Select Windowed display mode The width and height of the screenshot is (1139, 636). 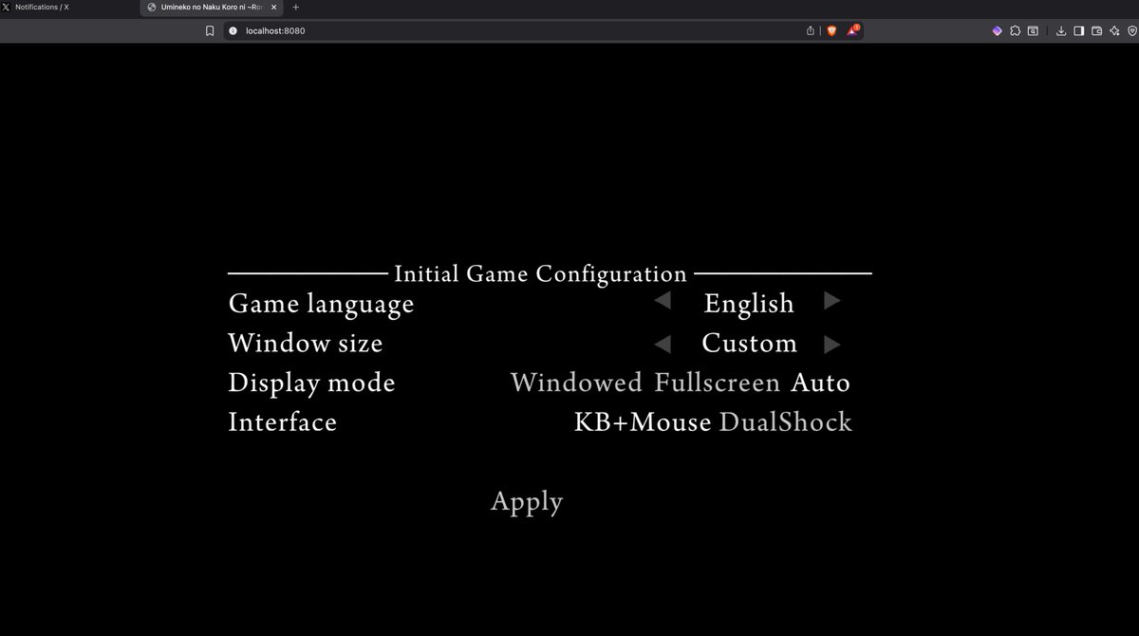(576, 383)
